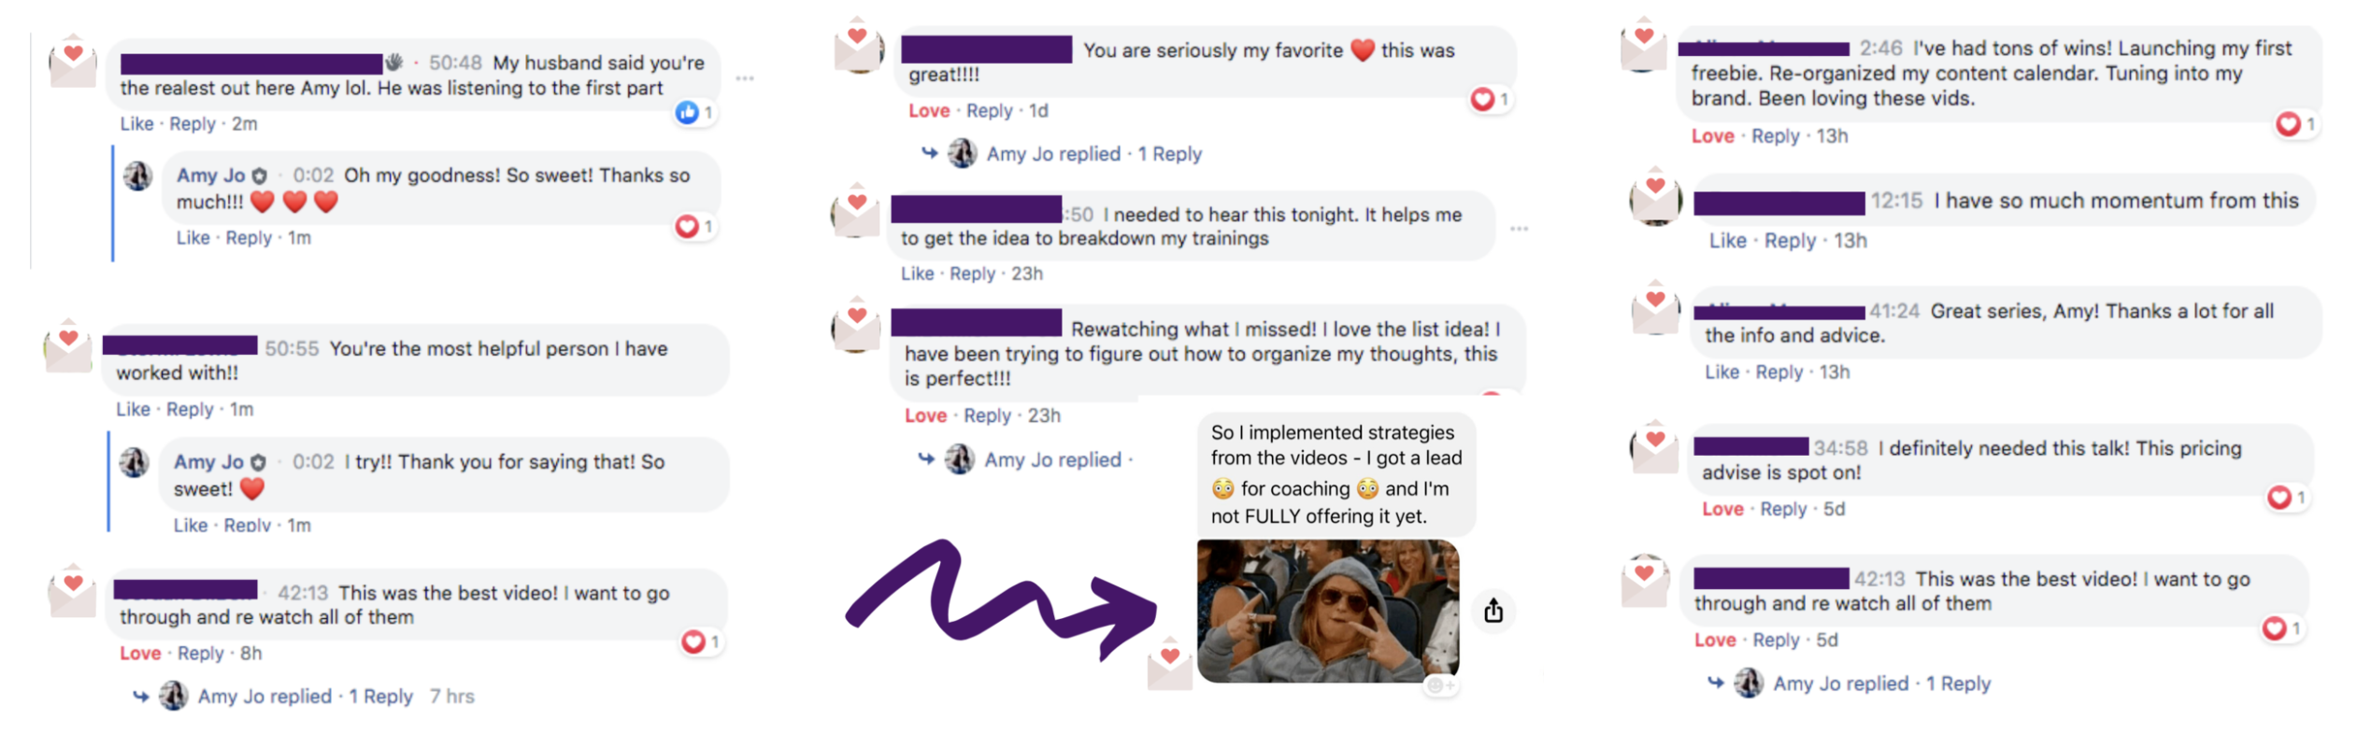The height and width of the screenshot is (732, 2357).
Task: Click the Amy Jo name on the 'I try!!' reply
Action: click(x=208, y=462)
